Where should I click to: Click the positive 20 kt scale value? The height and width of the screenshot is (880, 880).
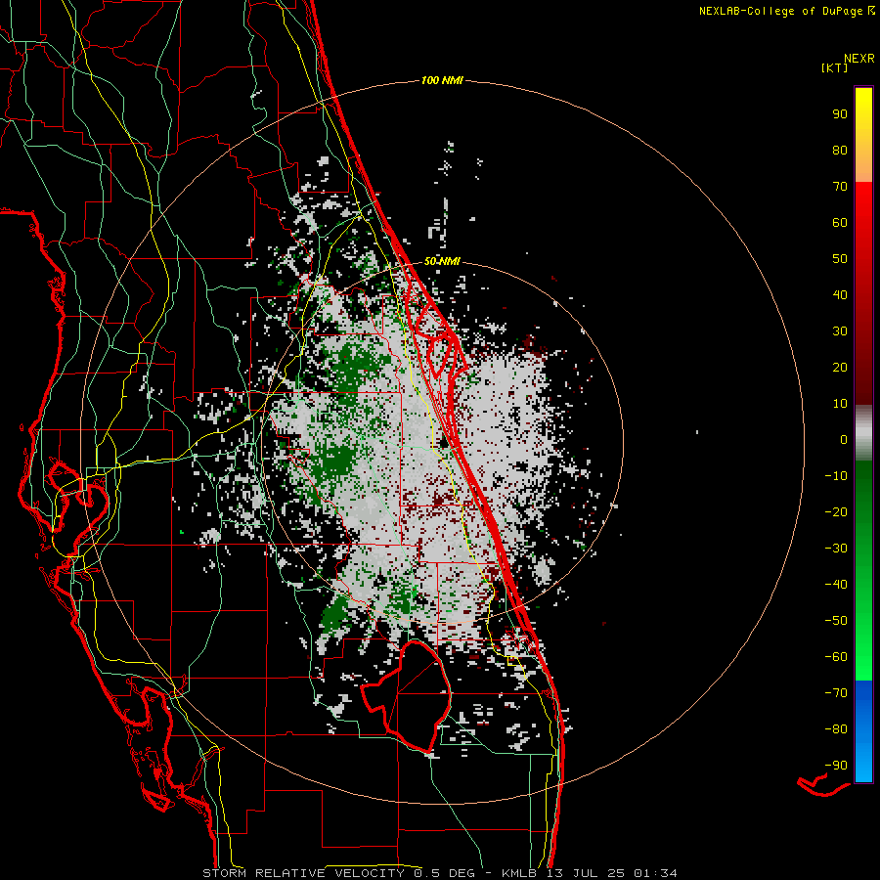pyautogui.click(x=840, y=367)
